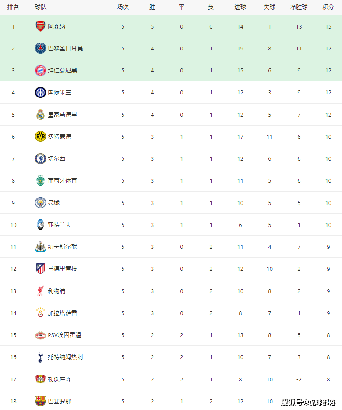Open the 纽卡斯尔联 team name link
The image size is (342, 410).
coord(62,247)
